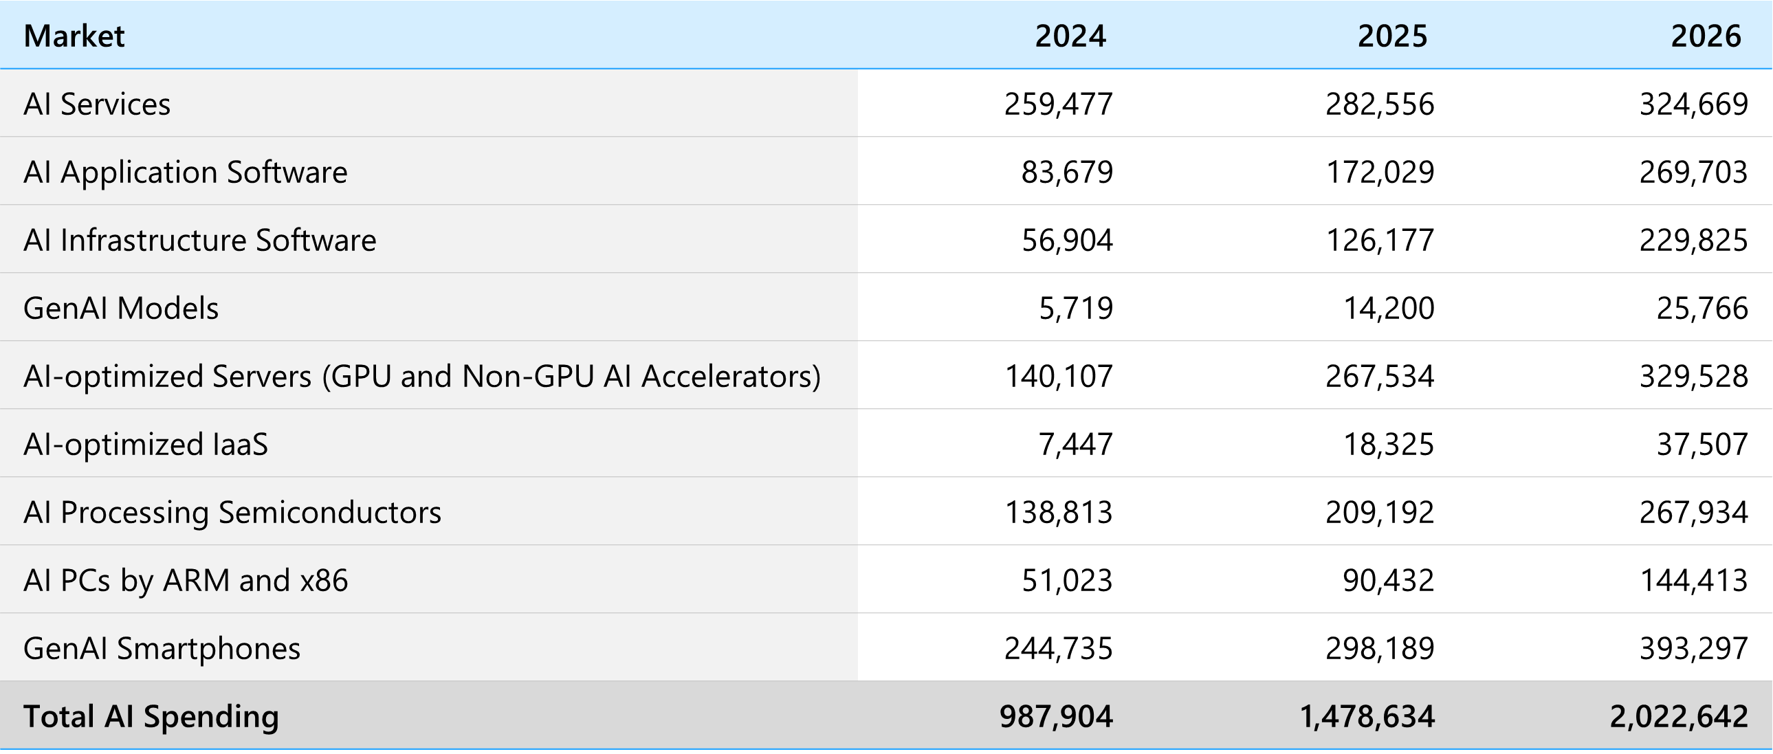Select the GenAI Models row label
Image resolution: width=1773 pixels, height=754 pixels.
(x=121, y=308)
